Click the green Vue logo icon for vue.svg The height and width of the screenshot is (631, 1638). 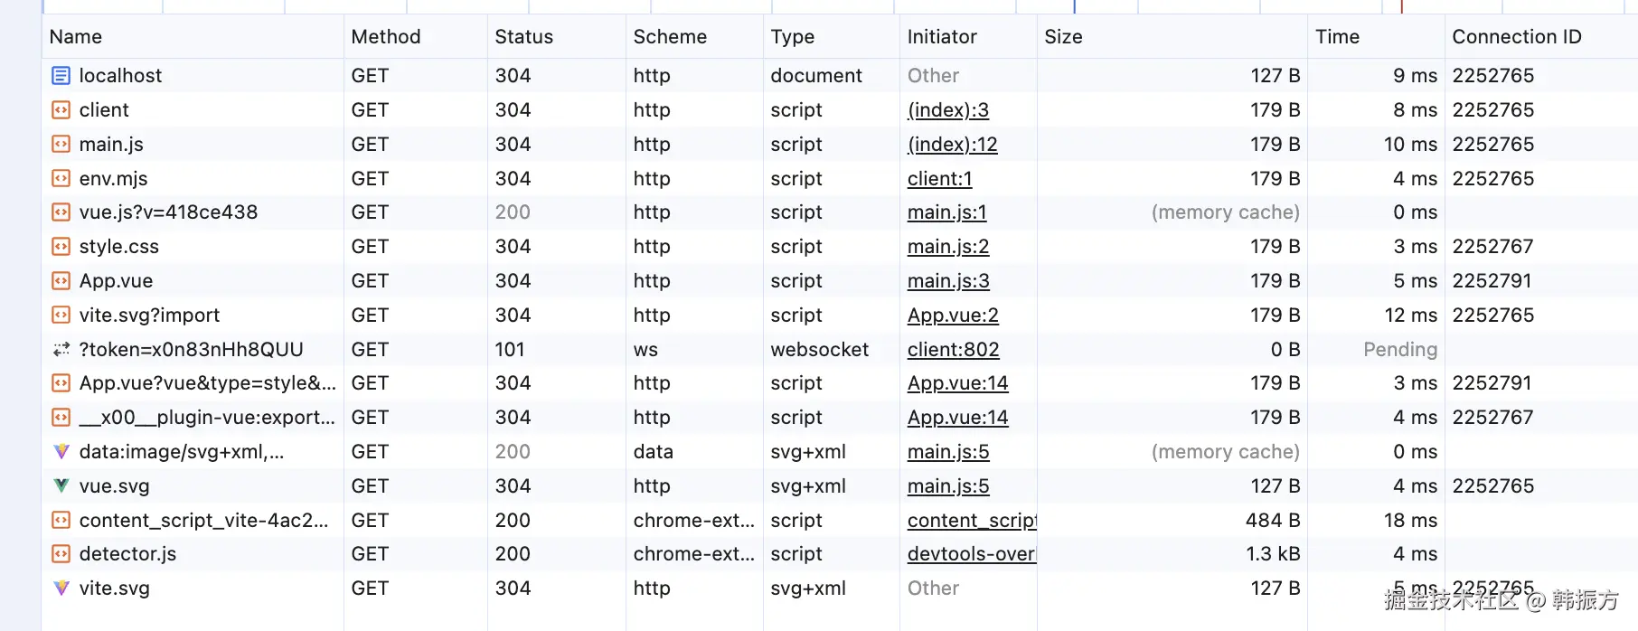point(61,486)
